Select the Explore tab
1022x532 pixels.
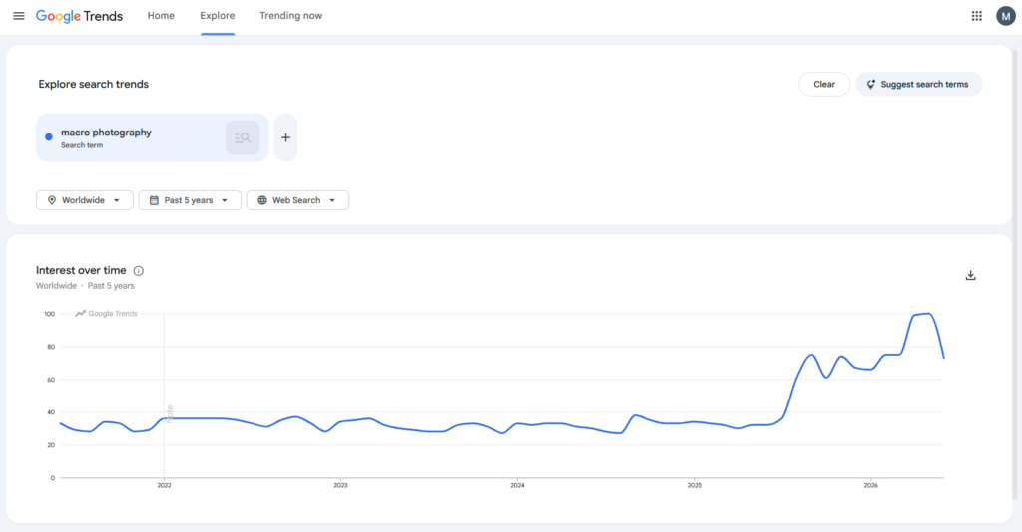[217, 16]
